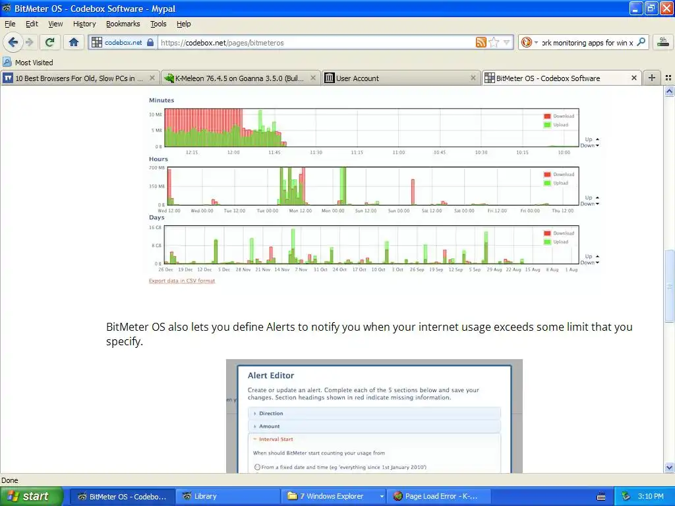675x506 pixels.
Task: Select 'From a fixed date and time' radio
Action: click(x=257, y=467)
